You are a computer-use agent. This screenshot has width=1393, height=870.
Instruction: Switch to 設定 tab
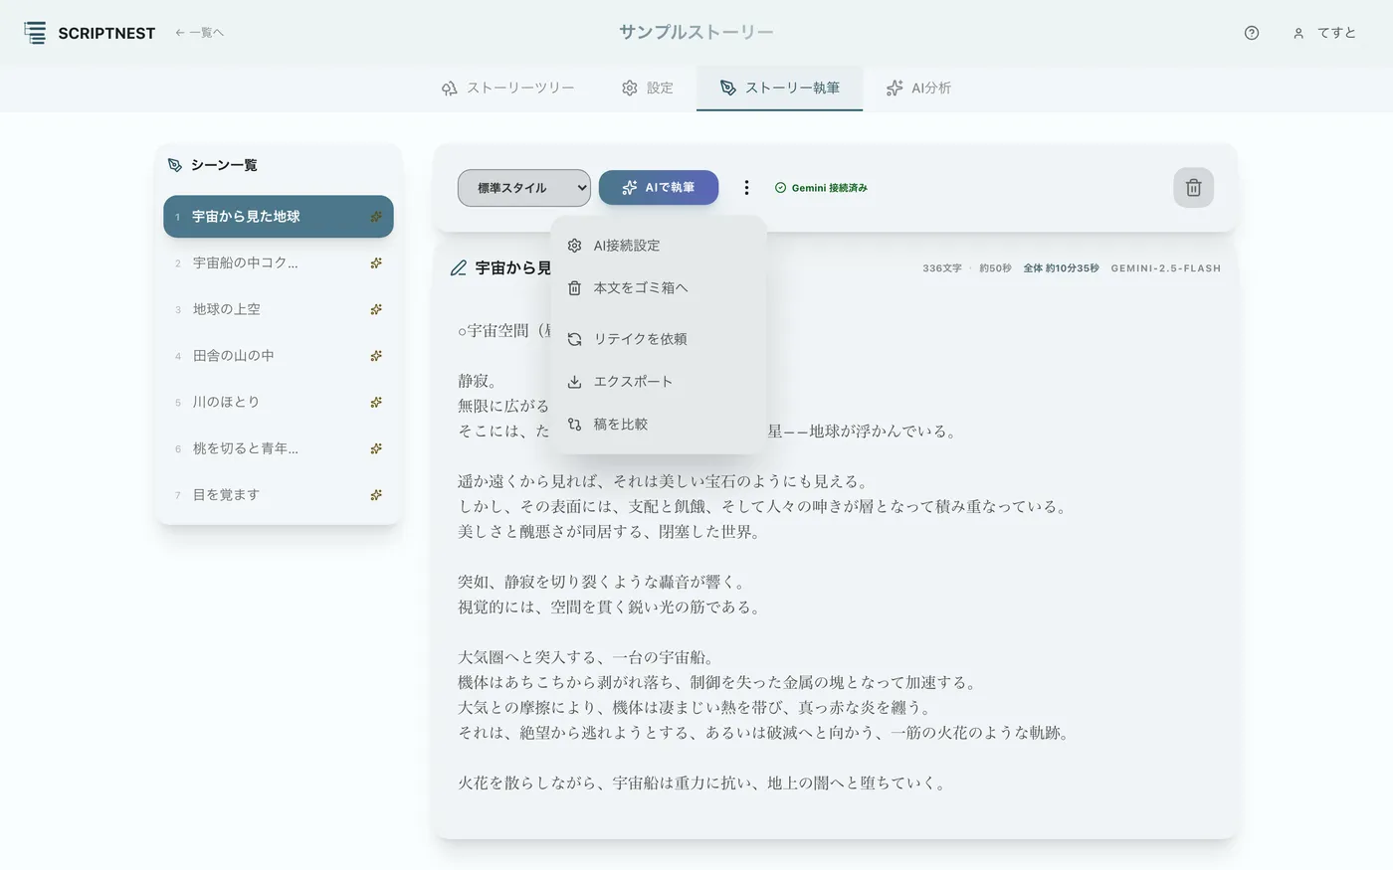pyautogui.click(x=648, y=87)
